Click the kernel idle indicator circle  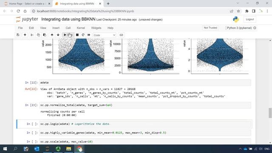(x=255, y=28)
